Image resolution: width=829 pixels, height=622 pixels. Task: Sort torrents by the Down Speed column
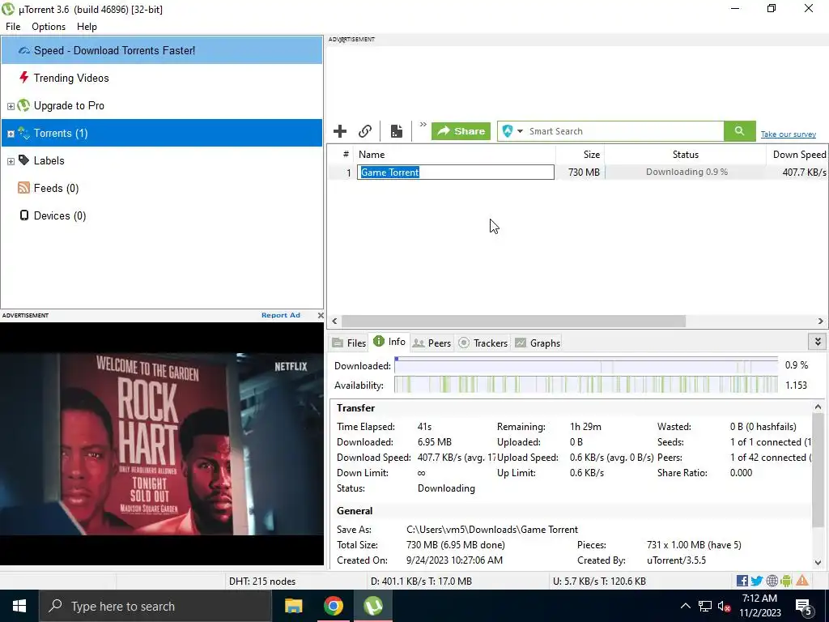pos(797,155)
